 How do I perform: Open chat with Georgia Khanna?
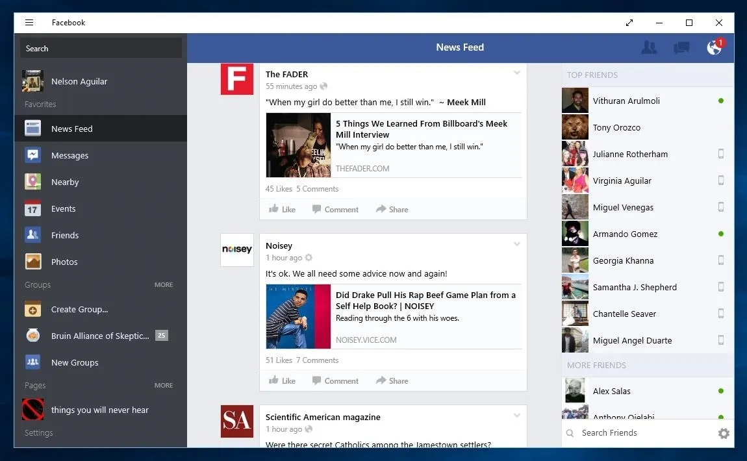coord(648,260)
